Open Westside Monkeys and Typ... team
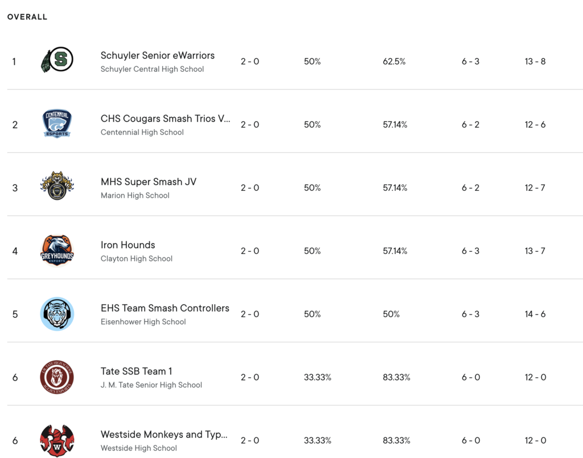Screen dimensions: 583x458 click(164, 435)
